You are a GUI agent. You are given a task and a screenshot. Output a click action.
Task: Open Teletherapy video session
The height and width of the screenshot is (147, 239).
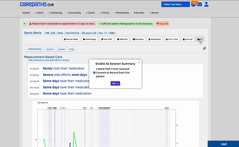tap(90, 39)
